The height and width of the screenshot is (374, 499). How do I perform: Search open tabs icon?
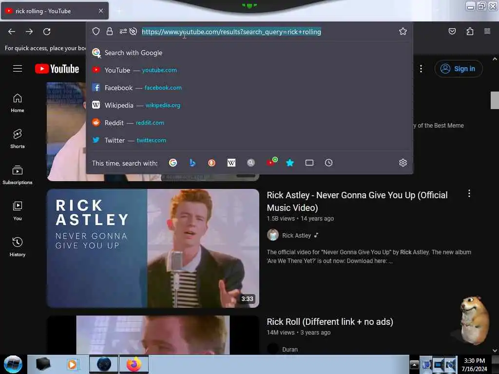click(309, 163)
